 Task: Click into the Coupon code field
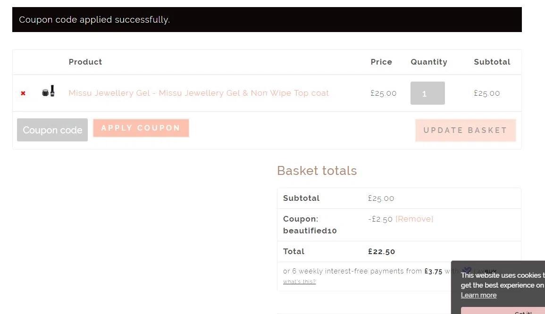[52, 130]
